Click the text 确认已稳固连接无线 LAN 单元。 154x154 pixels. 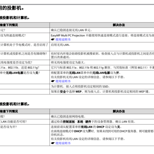pyautogui.click(x=71, y=30)
